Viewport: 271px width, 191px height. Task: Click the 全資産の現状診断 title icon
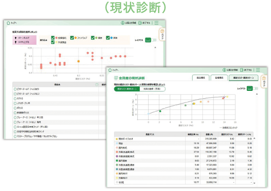[116, 78]
